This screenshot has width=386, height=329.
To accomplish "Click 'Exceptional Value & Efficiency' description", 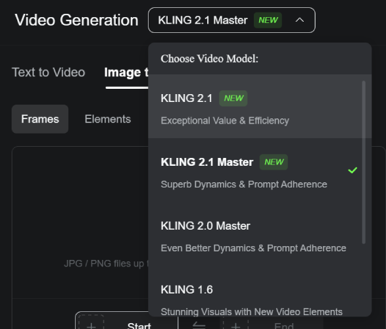I will point(225,120).
